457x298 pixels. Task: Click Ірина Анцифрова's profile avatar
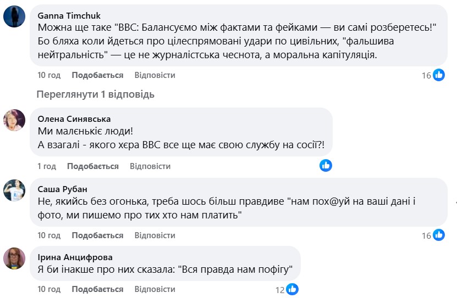(x=14, y=258)
